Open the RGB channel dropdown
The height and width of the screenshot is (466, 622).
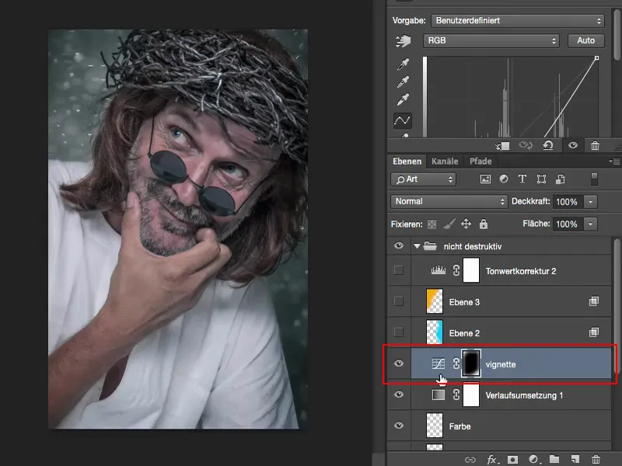491,40
